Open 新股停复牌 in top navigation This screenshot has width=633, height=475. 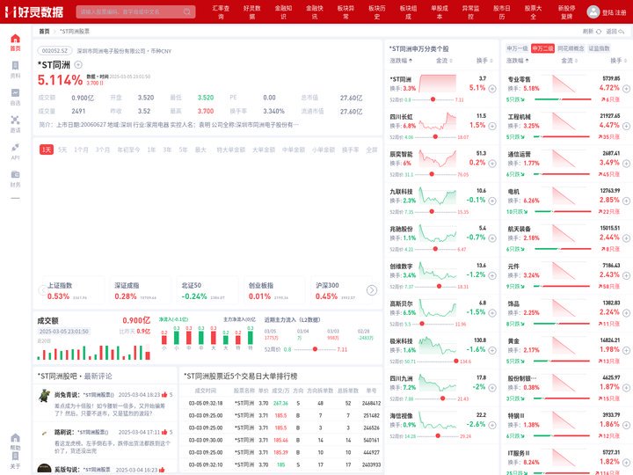click(567, 12)
